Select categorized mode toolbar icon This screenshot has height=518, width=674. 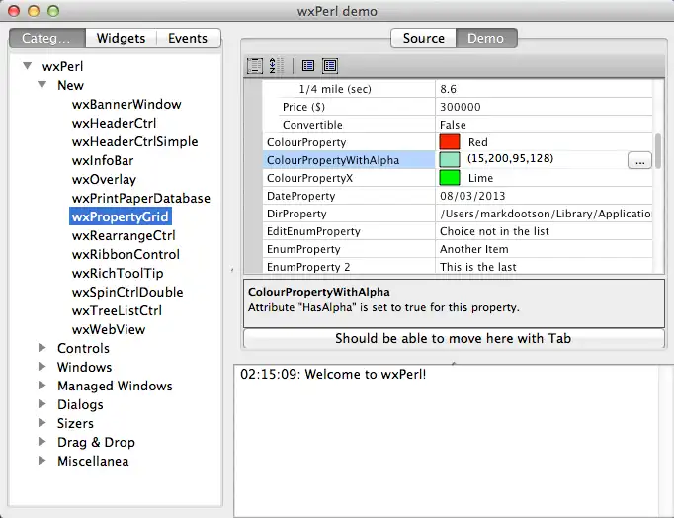[255, 66]
